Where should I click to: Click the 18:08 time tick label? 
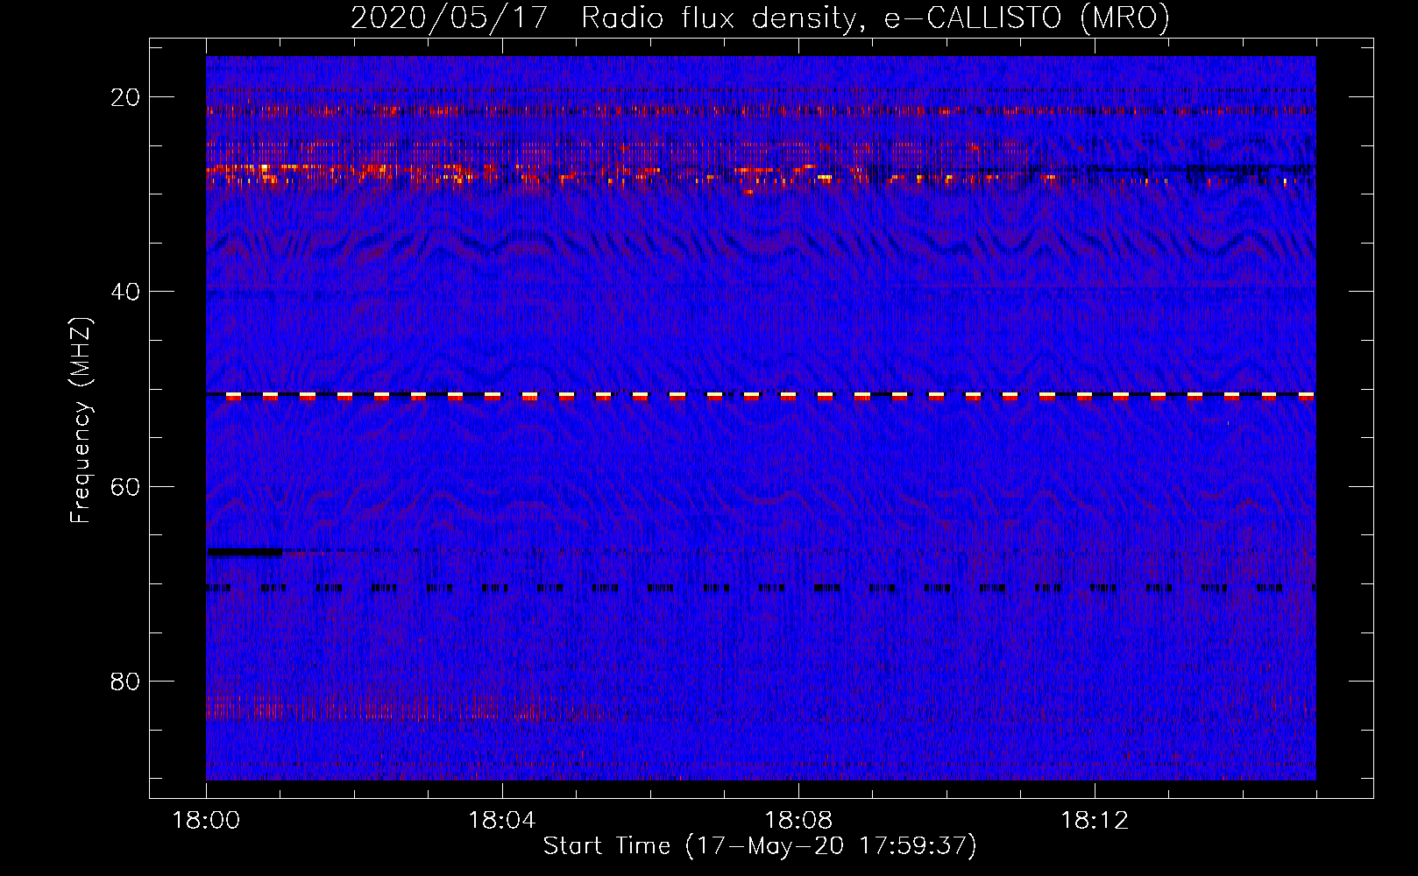point(798,821)
